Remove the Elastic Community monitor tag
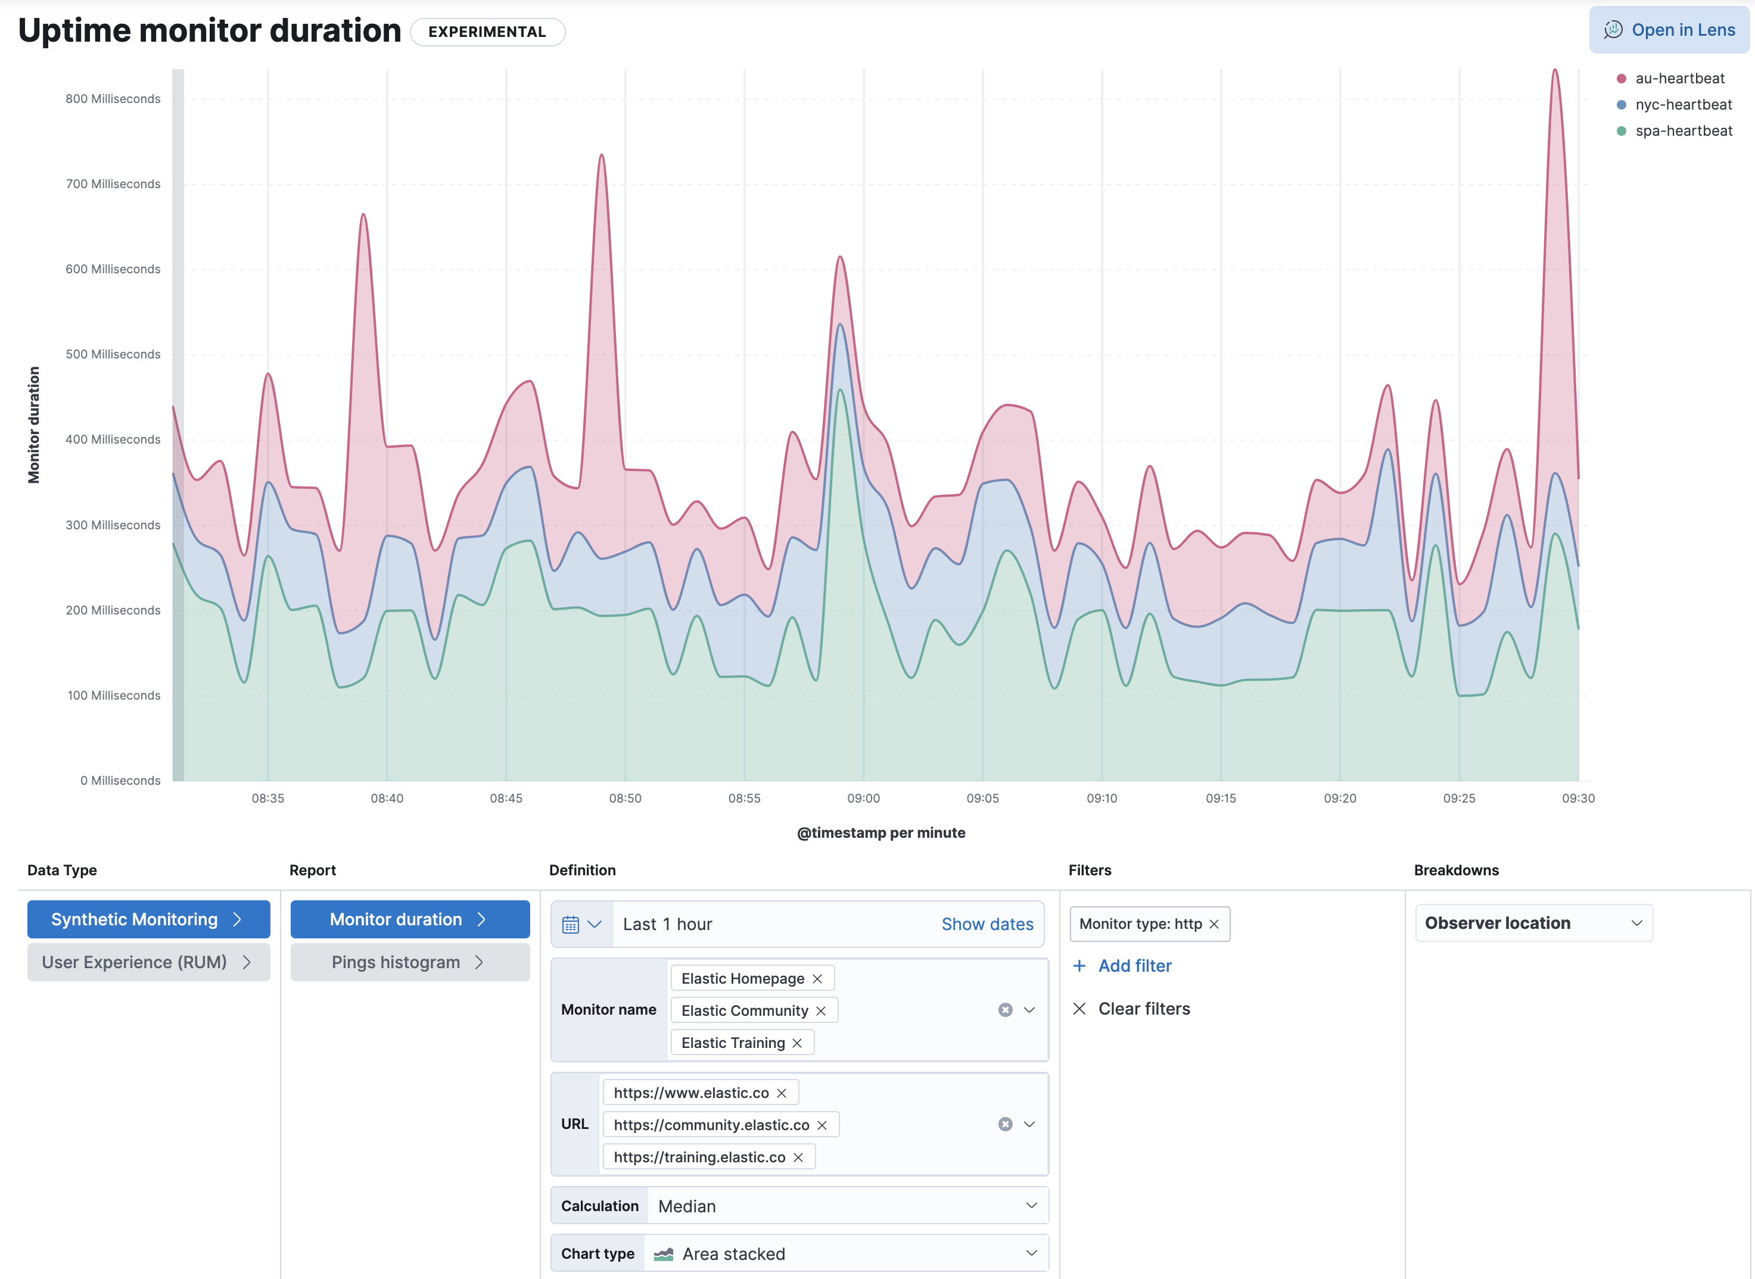This screenshot has width=1755, height=1279. 821,1010
